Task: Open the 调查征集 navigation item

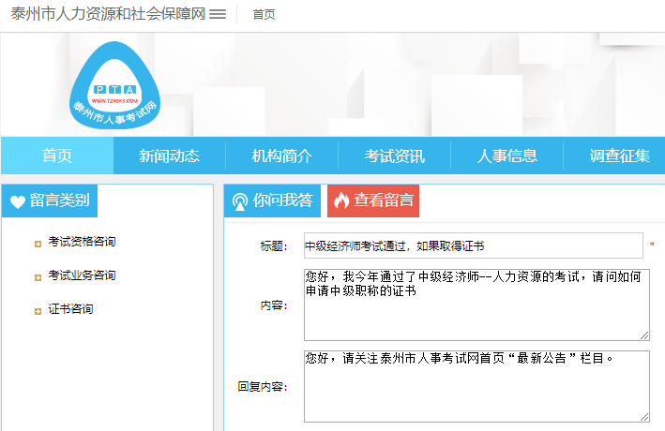Action: (x=618, y=156)
